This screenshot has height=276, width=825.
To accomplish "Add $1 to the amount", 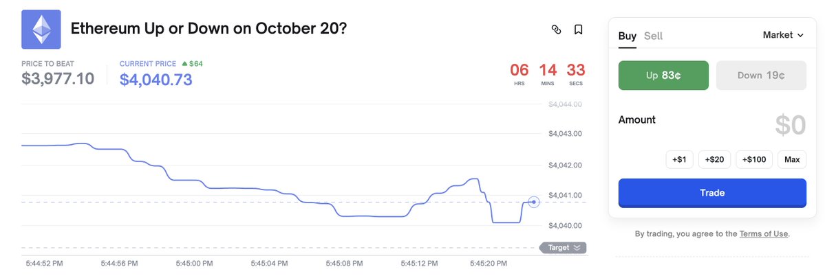I will point(680,160).
